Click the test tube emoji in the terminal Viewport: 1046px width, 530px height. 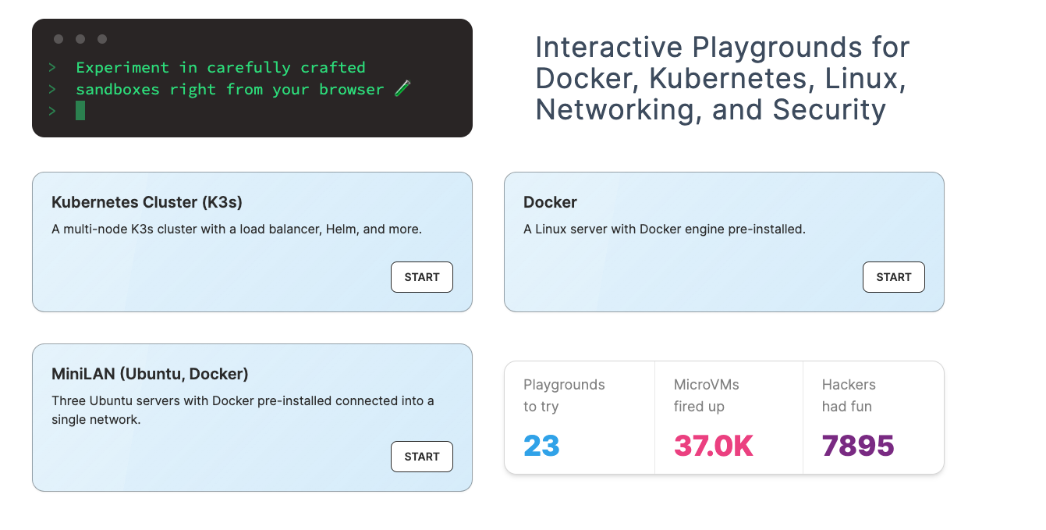(x=402, y=89)
